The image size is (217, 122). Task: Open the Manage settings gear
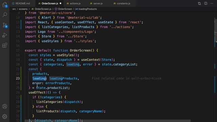5,117
